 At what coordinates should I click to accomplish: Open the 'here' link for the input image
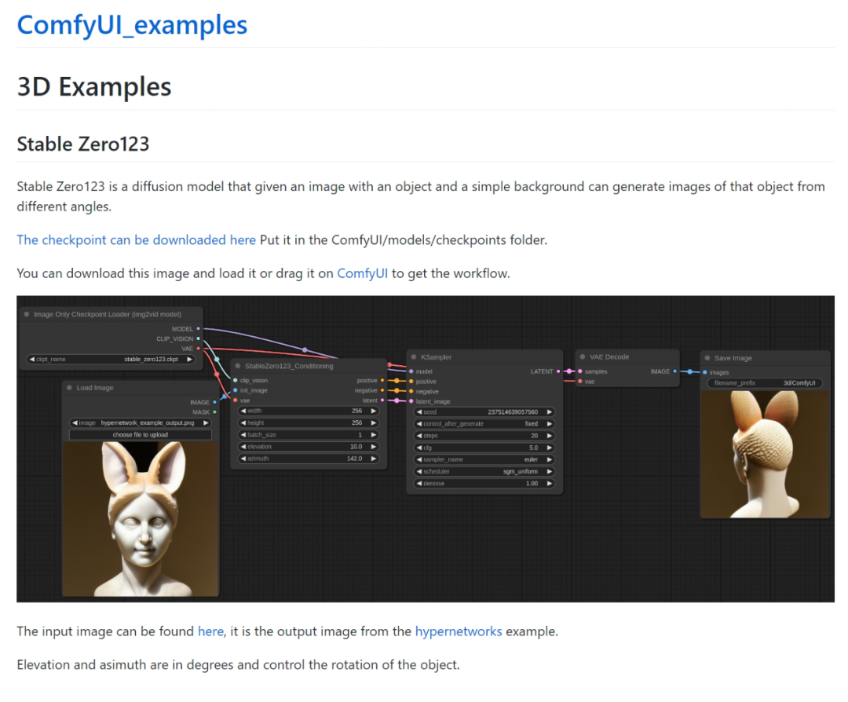click(x=210, y=631)
